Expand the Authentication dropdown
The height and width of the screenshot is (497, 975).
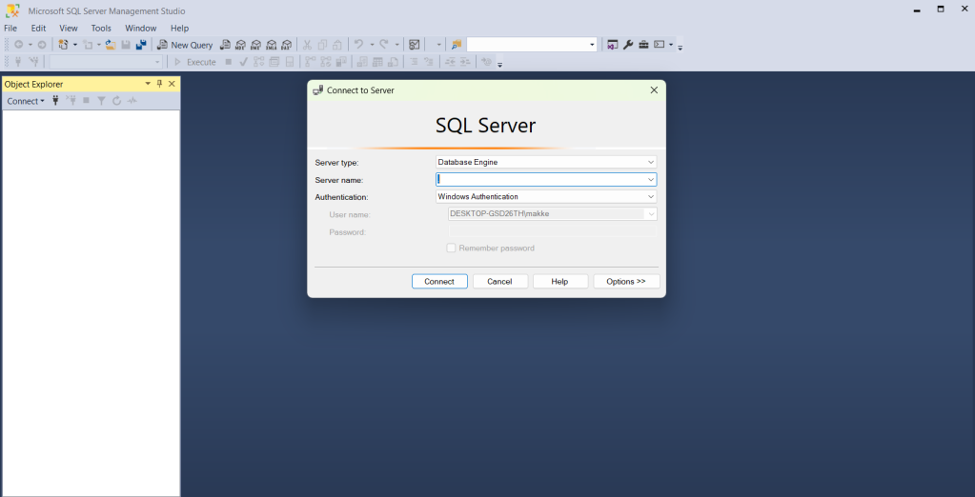650,197
